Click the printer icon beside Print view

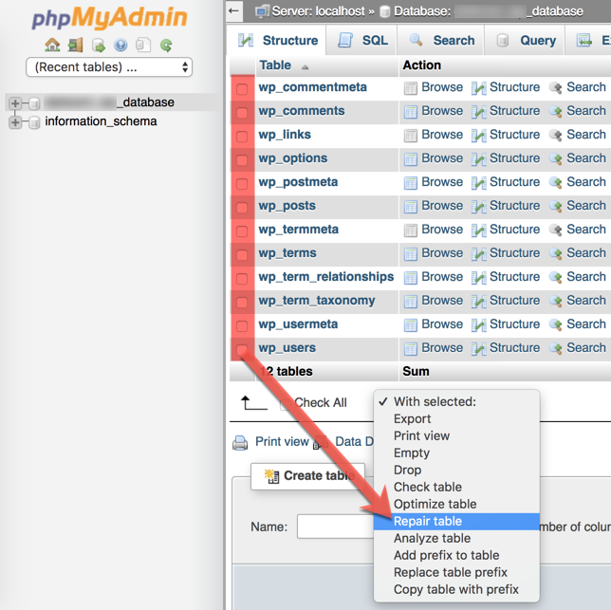pyautogui.click(x=241, y=442)
